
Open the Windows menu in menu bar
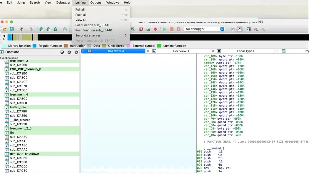[113, 2]
